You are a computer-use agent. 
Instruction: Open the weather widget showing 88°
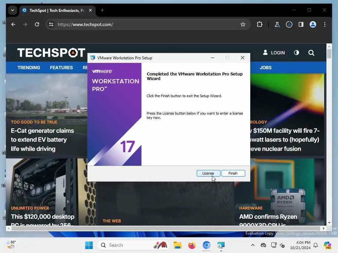pyautogui.click(x=11, y=245)
